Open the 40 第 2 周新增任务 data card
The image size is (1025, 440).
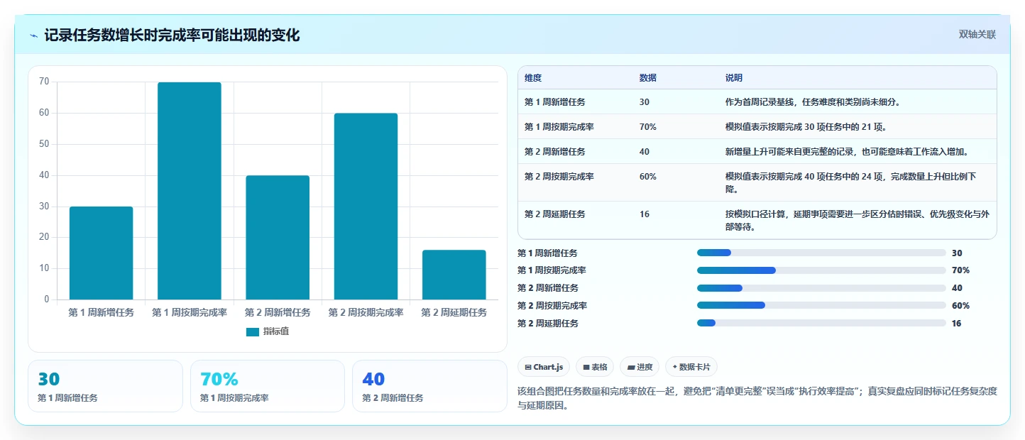pos(429,386)
